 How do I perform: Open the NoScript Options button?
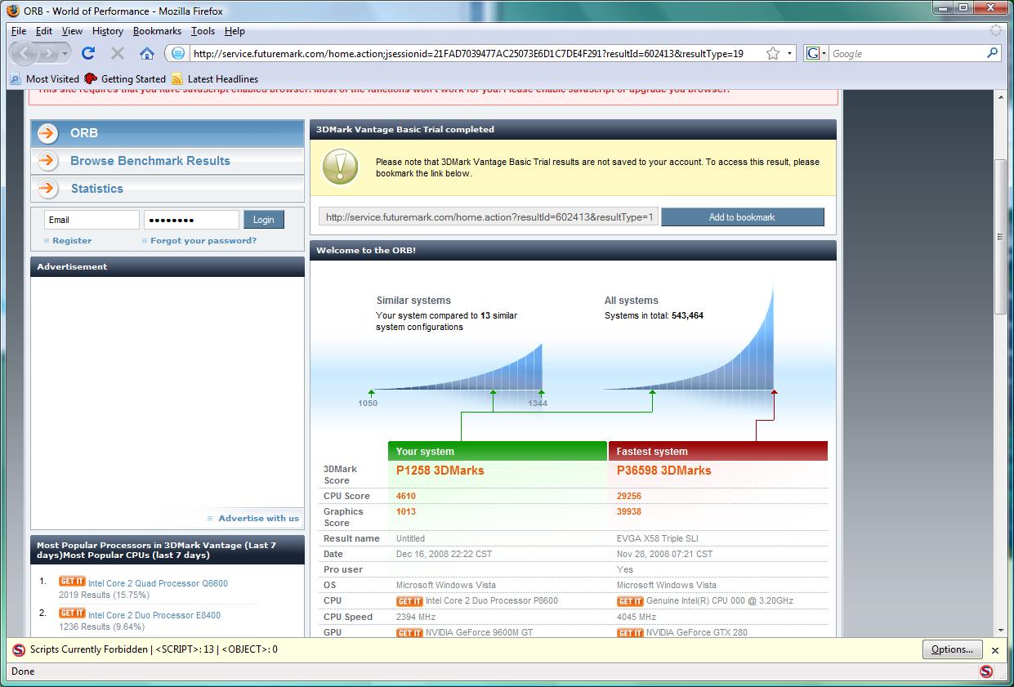point(952,650)
